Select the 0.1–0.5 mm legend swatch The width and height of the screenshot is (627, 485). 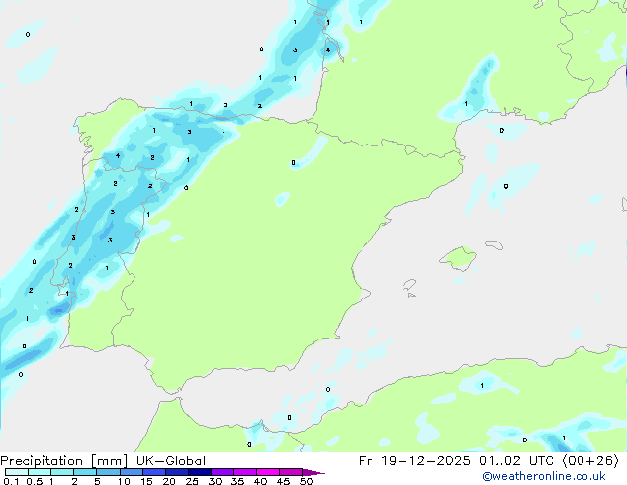click(x=17, y=472)
